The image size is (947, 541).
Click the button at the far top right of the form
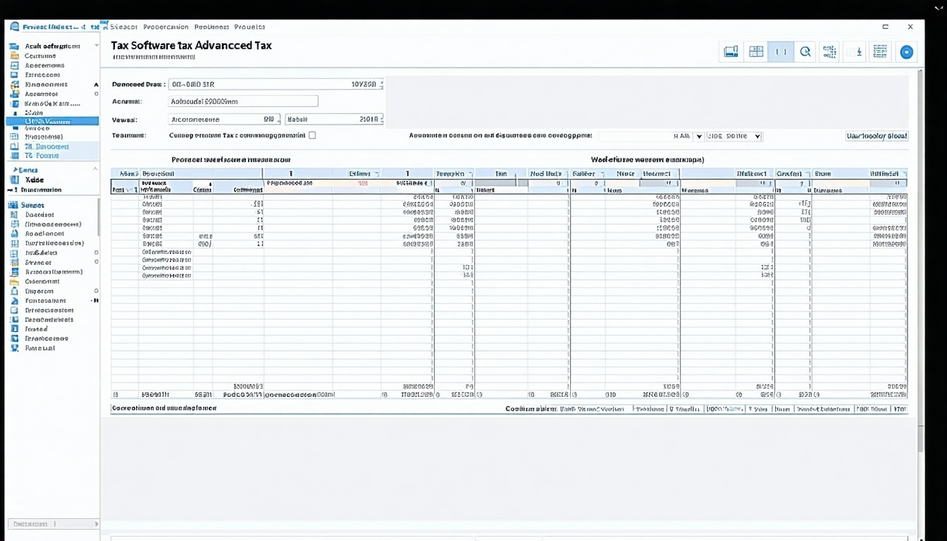click(x=877, y=135)
